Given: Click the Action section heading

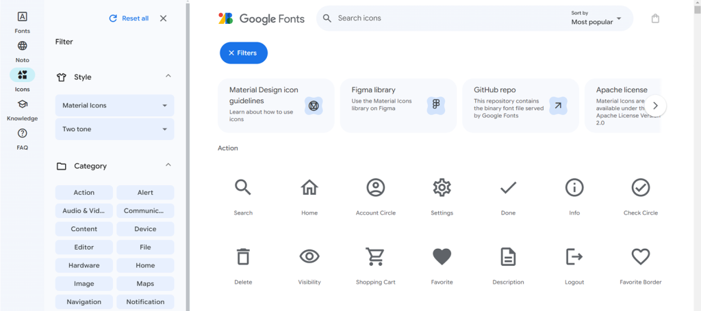Looking at the screenshot, I should tap(228, 148).
